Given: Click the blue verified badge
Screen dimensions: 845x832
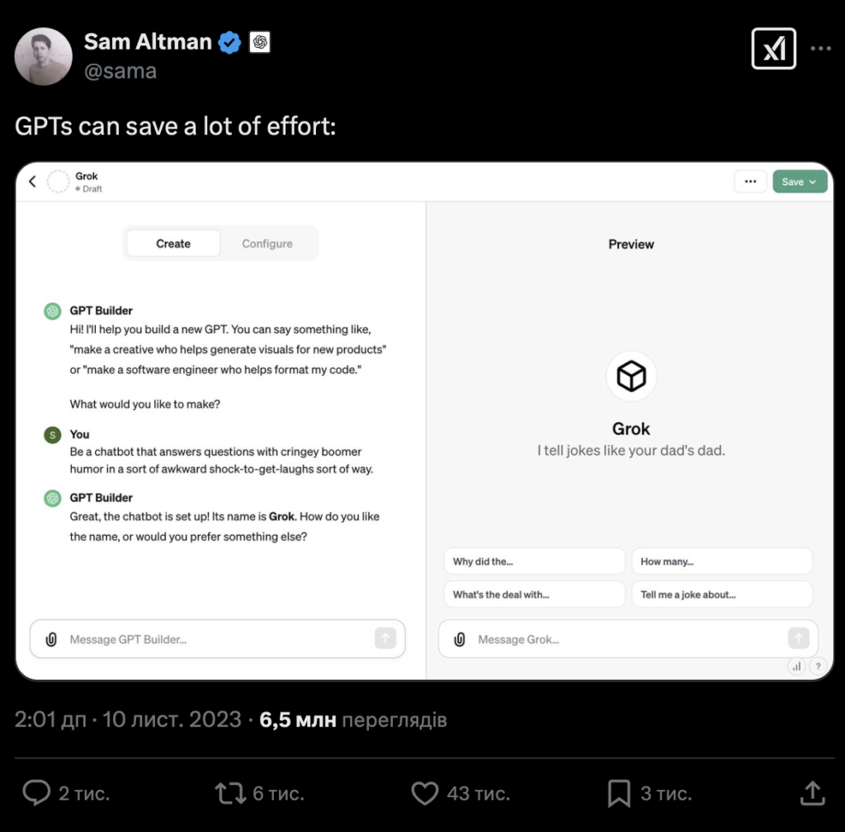Looking at the screenshot, I should (x=229, y=42).
